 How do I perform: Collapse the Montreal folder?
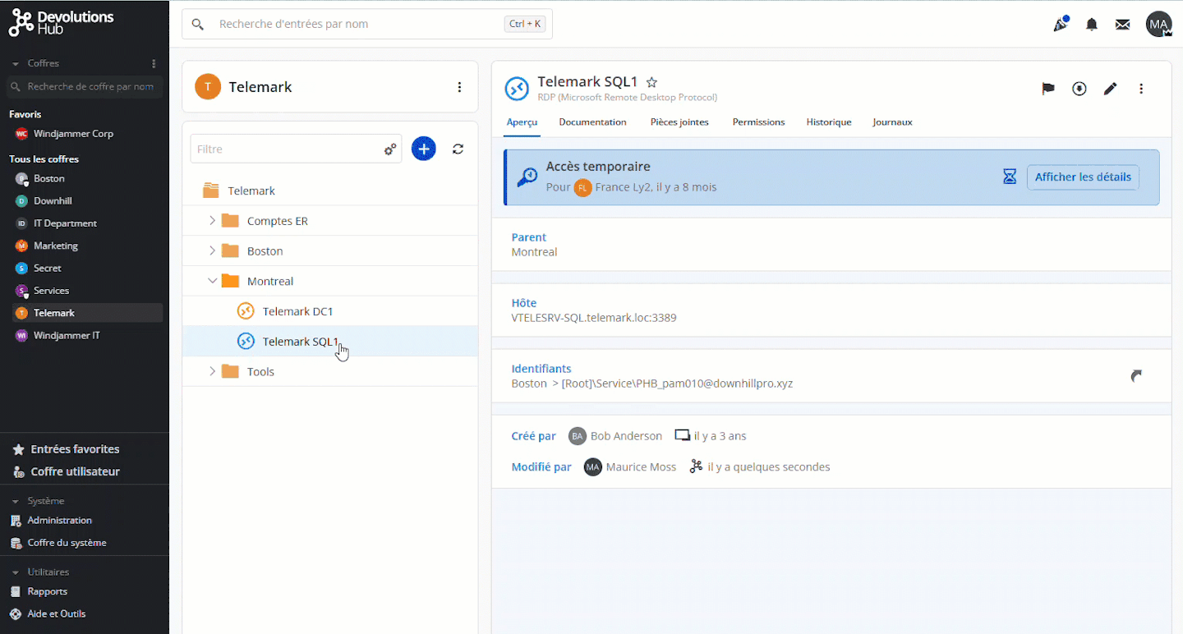pyautogui.click(x=212, y=281)
